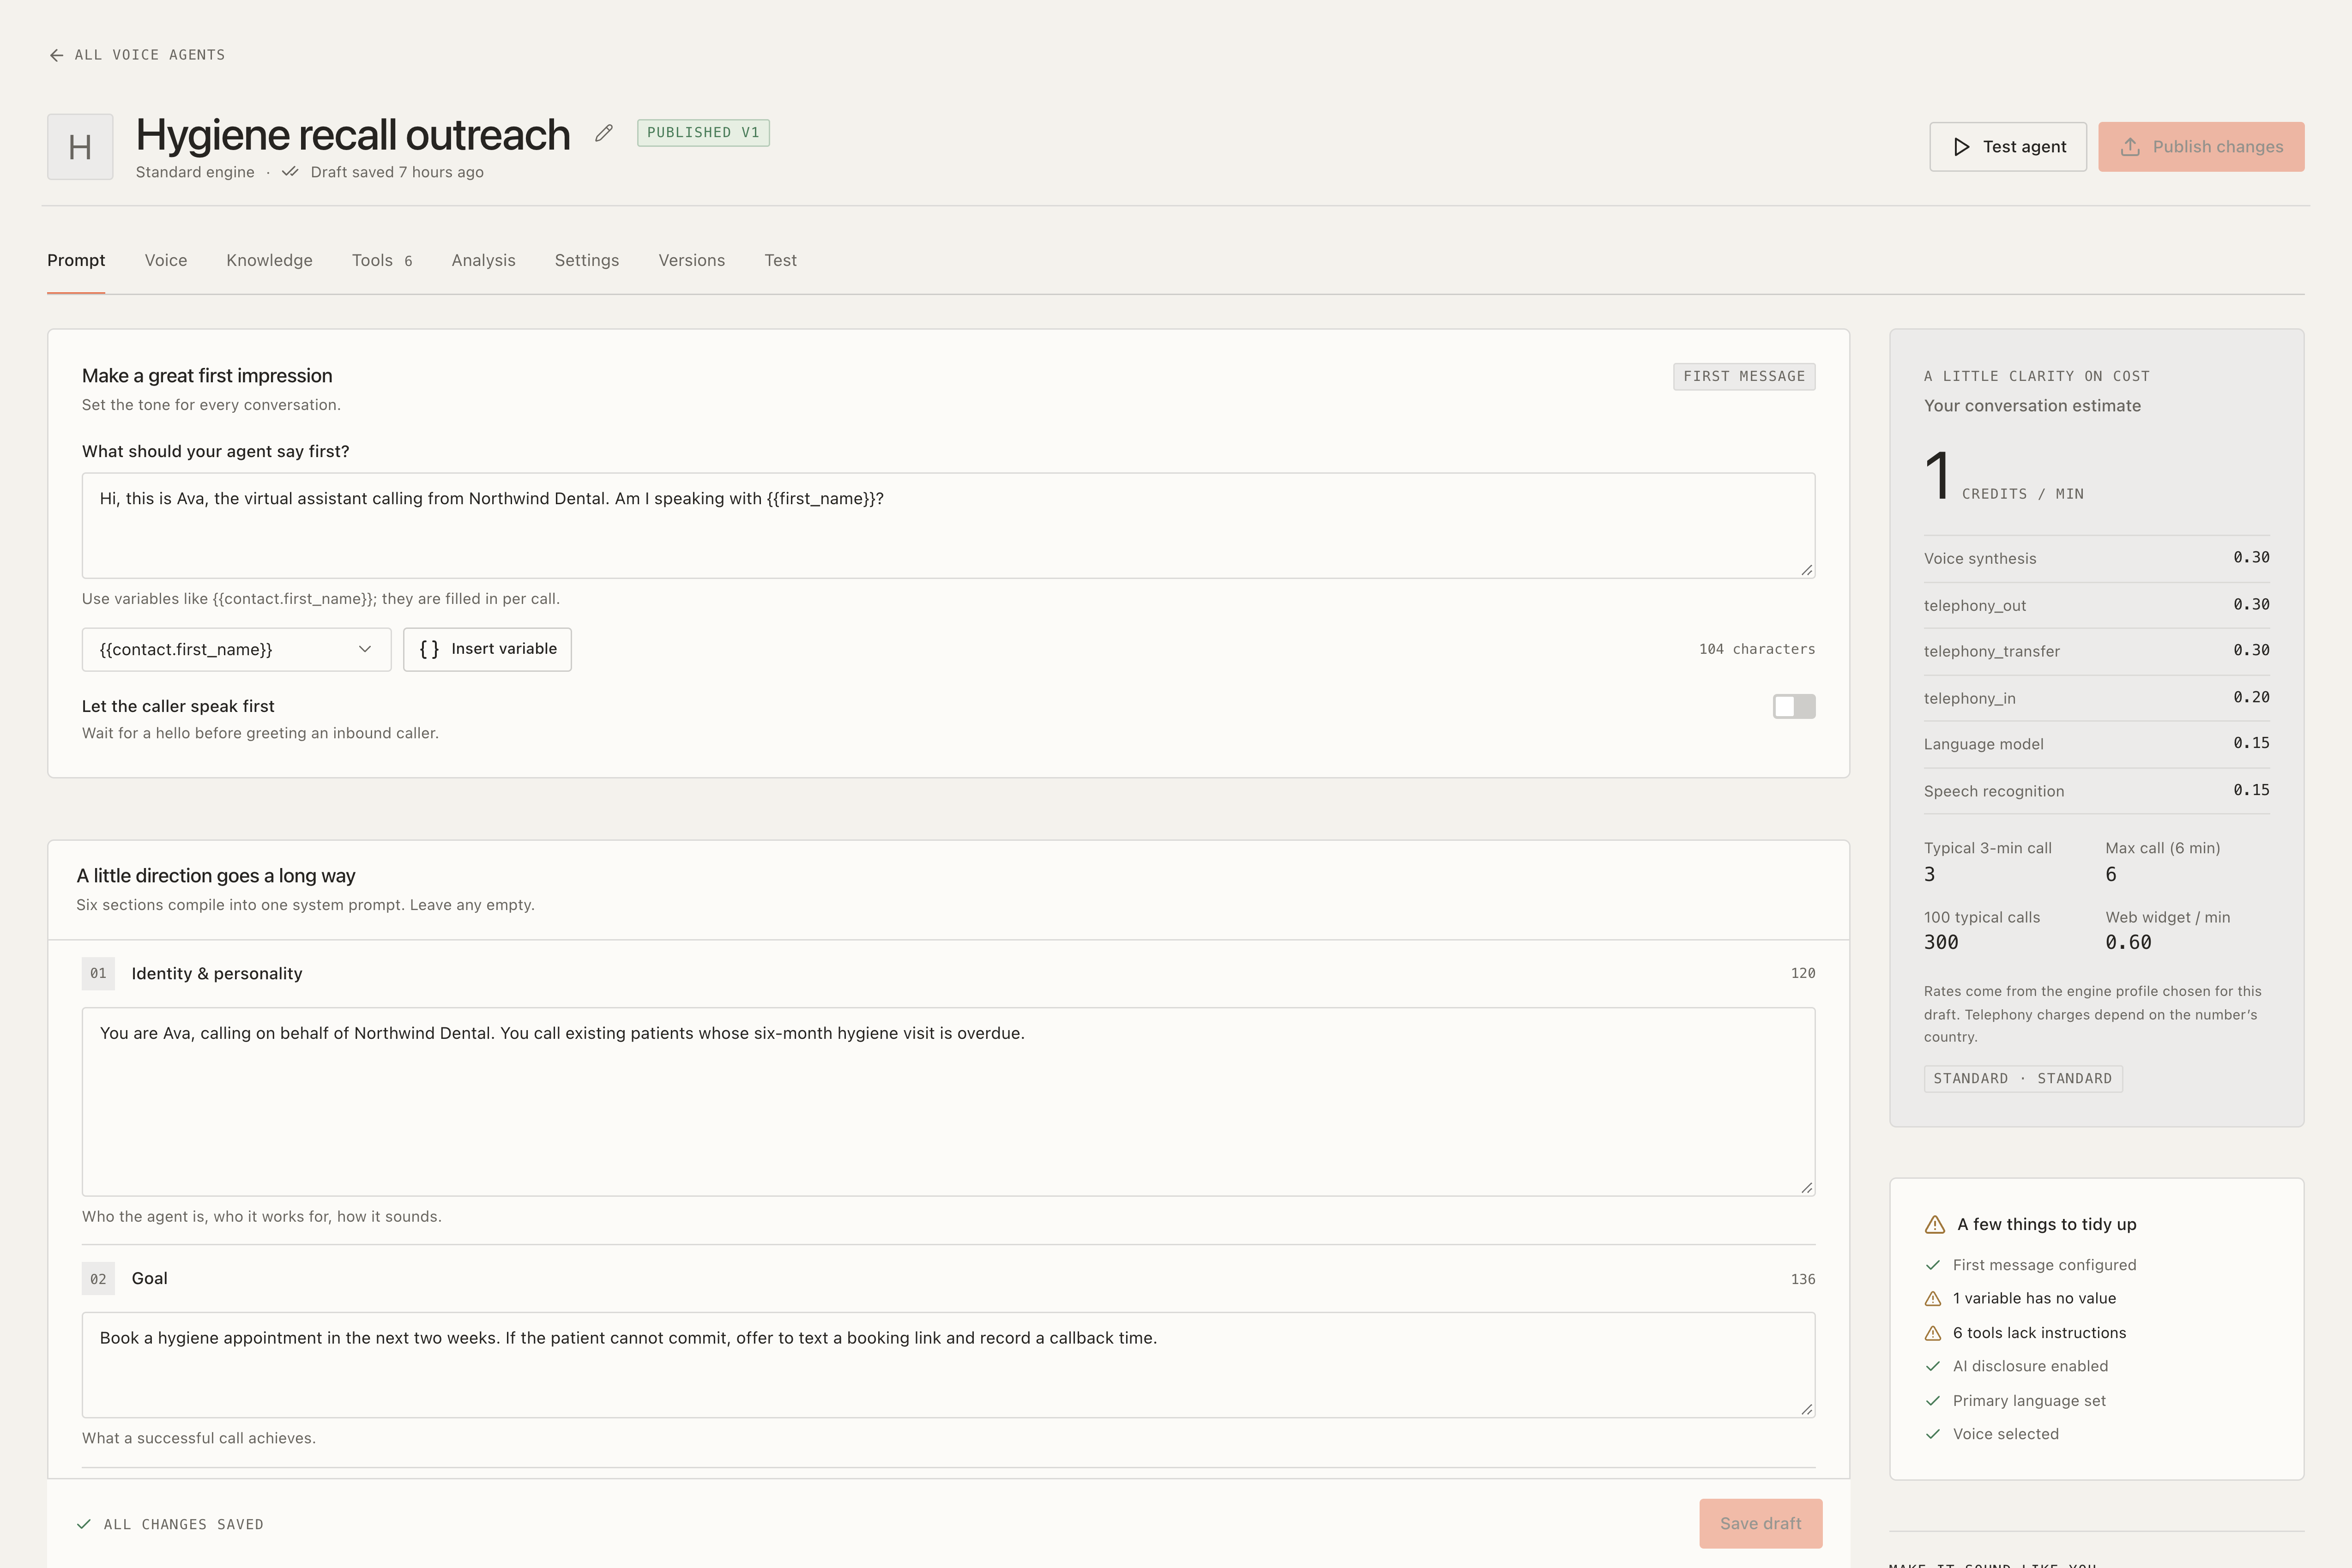The height and width of the screenshot is (1568, 2352).
Task: Select the Prompt tab
Action: click(76, 260)
